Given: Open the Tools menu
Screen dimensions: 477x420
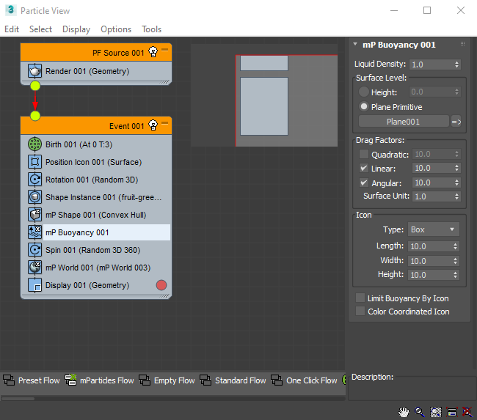Looking at the screenshot, I should pyautogui.click(x=151, y=29).
